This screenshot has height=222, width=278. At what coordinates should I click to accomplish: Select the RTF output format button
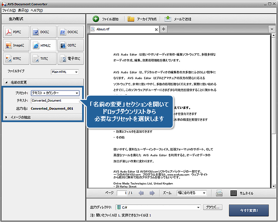[16, 58]
